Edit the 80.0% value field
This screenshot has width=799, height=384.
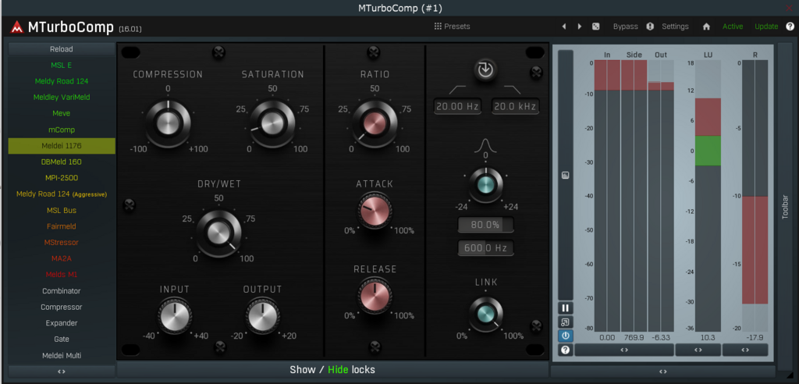coord(485,224)
